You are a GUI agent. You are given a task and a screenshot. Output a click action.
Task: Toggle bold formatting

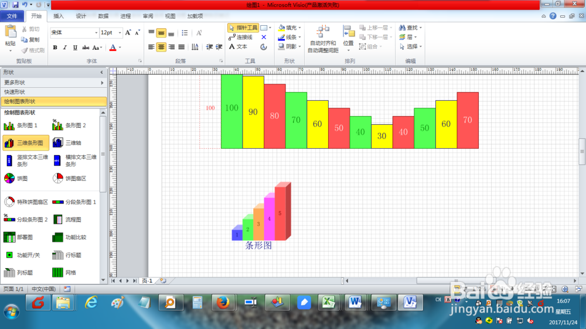[x=55, y=47]
